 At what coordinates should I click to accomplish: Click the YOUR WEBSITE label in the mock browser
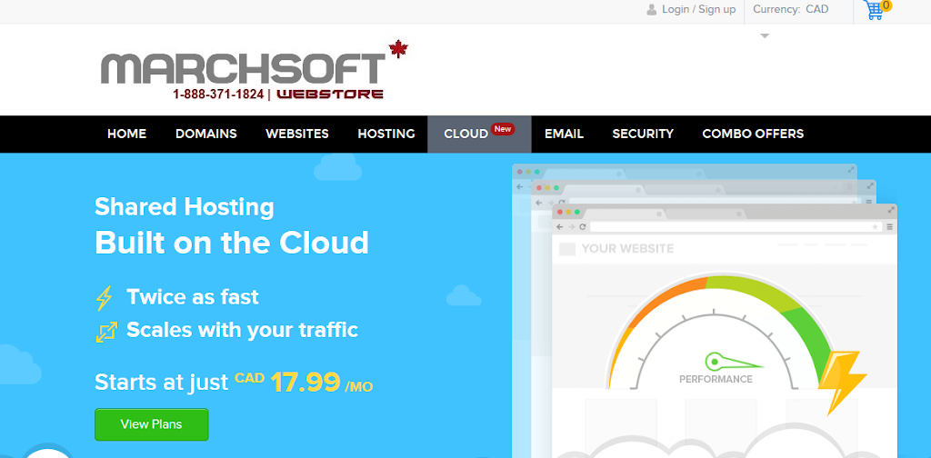point(627,249)
